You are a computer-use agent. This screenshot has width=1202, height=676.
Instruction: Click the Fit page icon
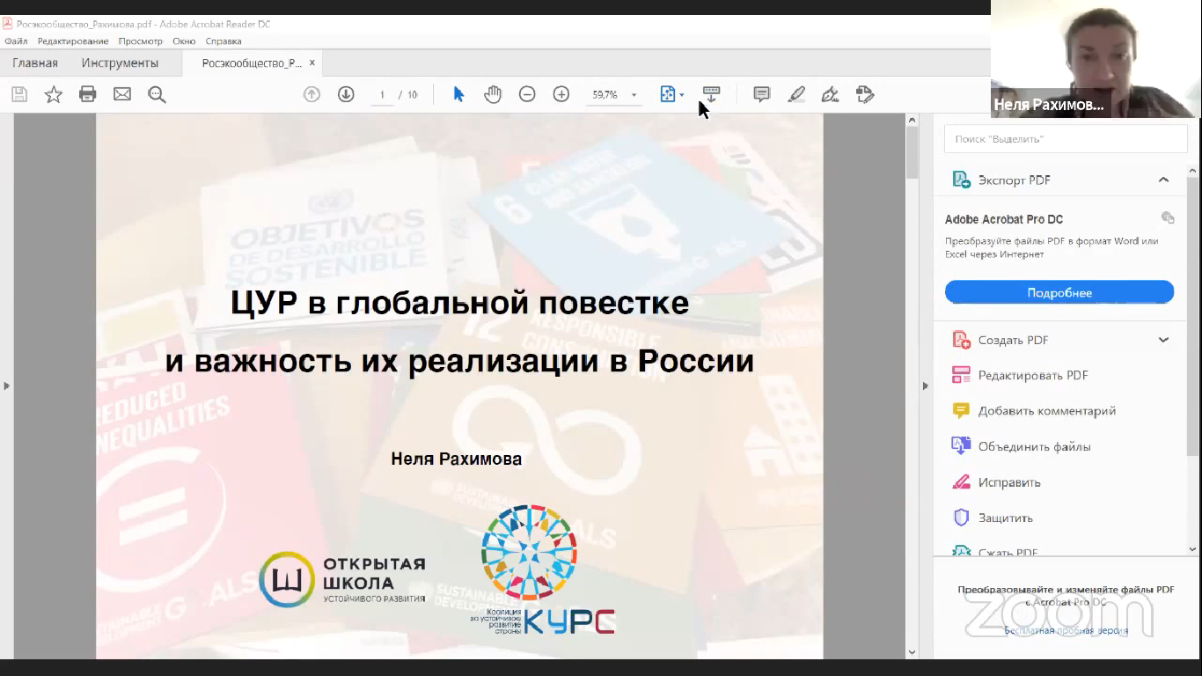point(667,94)
